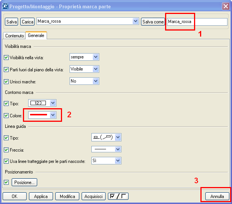Click the Acquisisci button

(94, 196)
